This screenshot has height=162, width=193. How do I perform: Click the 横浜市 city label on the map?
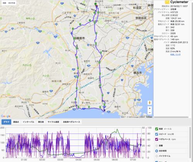[137, 73]
